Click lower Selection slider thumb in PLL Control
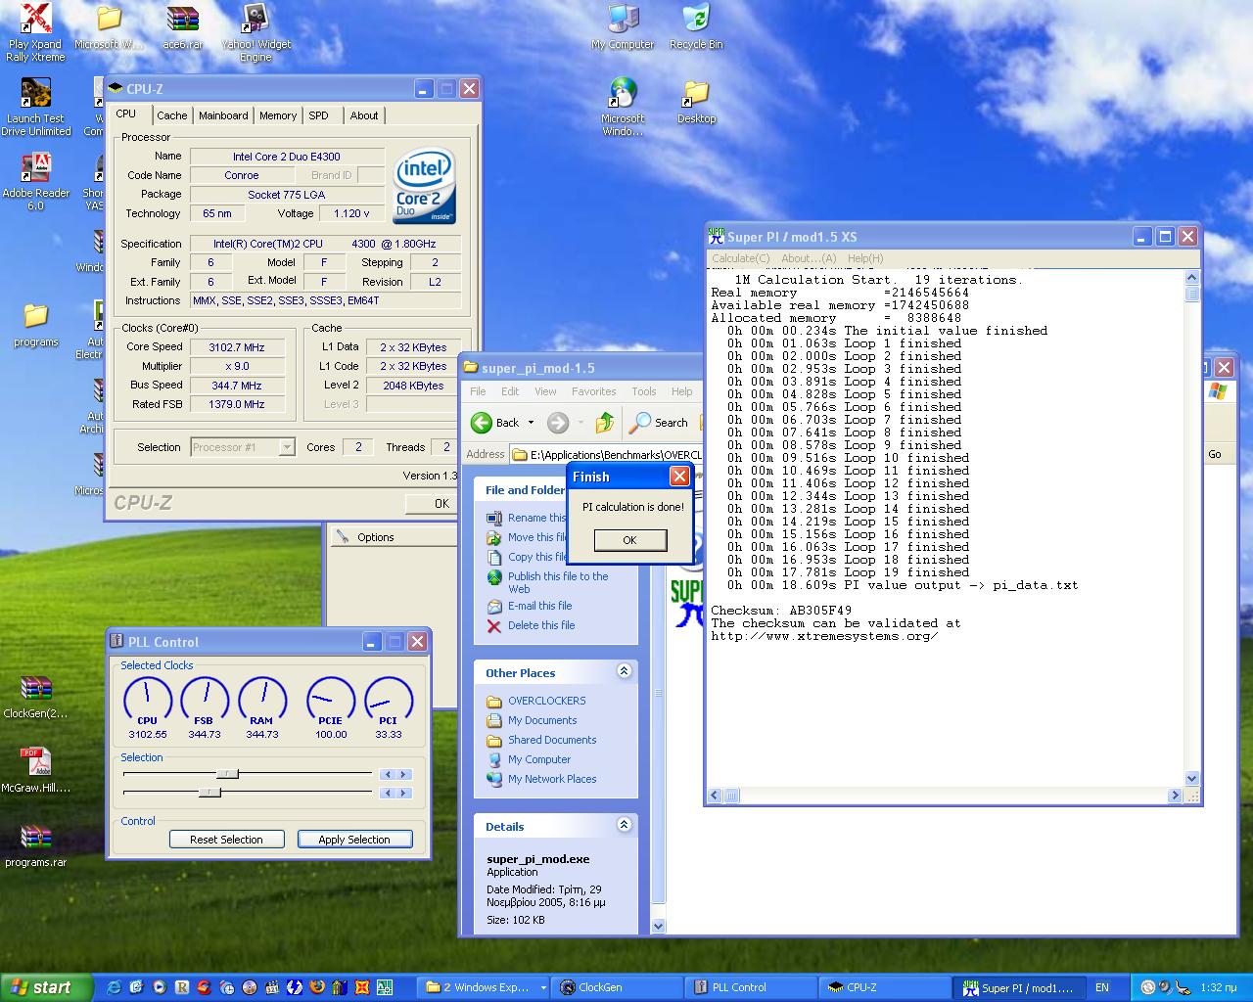The height and width of the screenshot is (1002, 1253). click(209, 793)
